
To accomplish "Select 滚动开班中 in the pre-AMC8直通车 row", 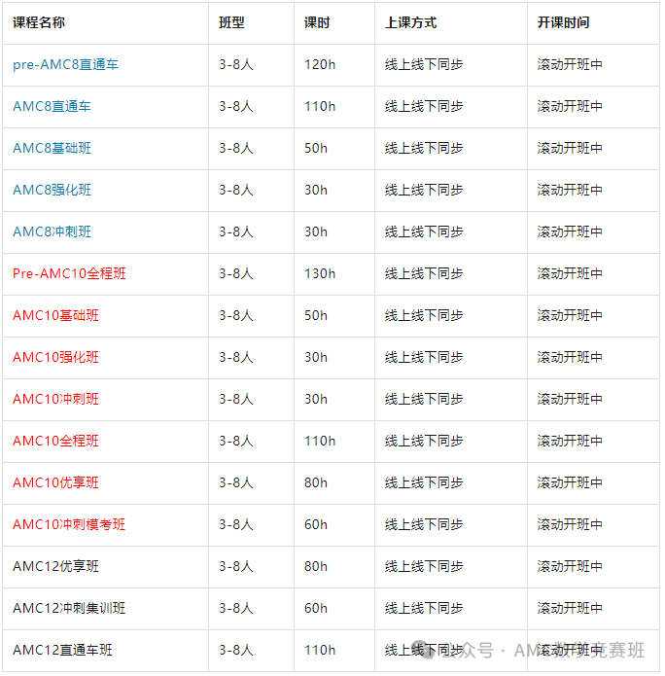I will tap(570, 64).
